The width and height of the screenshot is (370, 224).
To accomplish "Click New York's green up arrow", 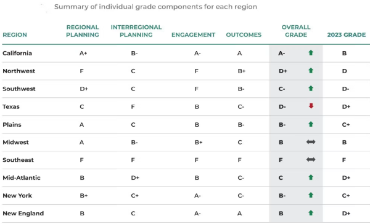I will [311, 195].
